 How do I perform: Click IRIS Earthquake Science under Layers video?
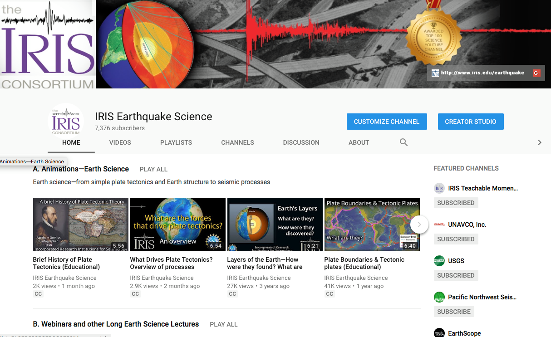click(x=259, y=278)
